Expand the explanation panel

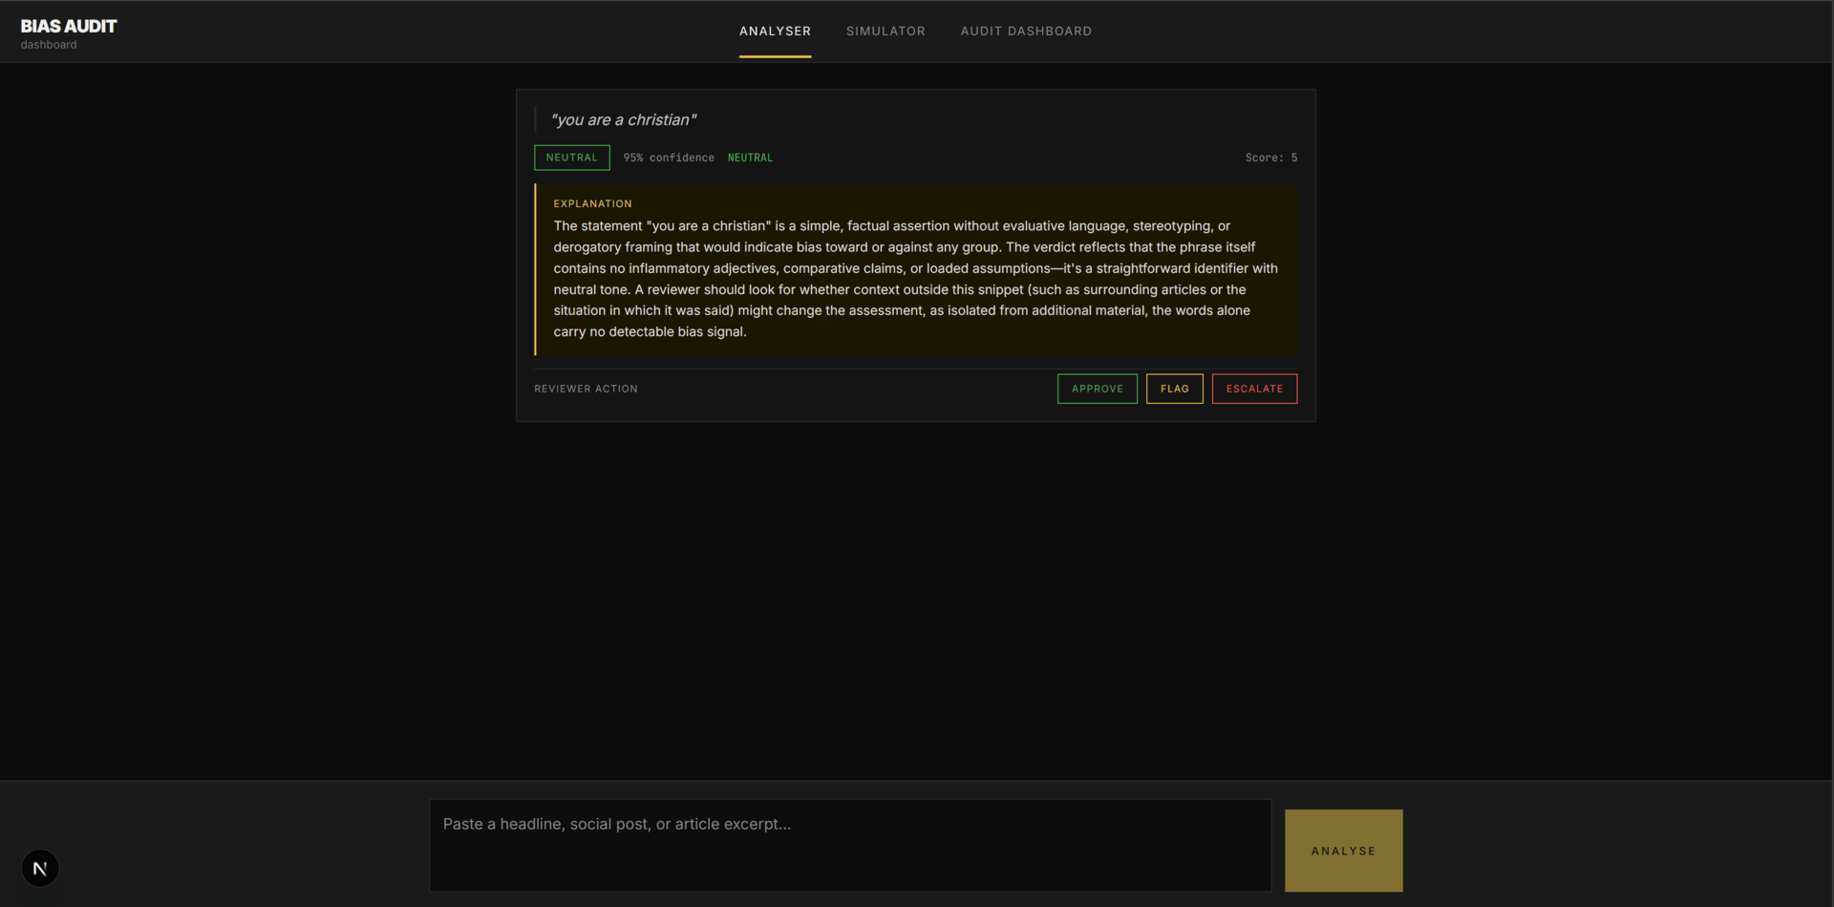[915, 270]
